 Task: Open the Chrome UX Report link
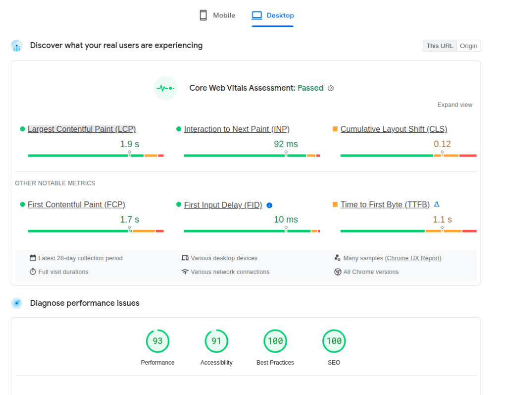[413, 258]
